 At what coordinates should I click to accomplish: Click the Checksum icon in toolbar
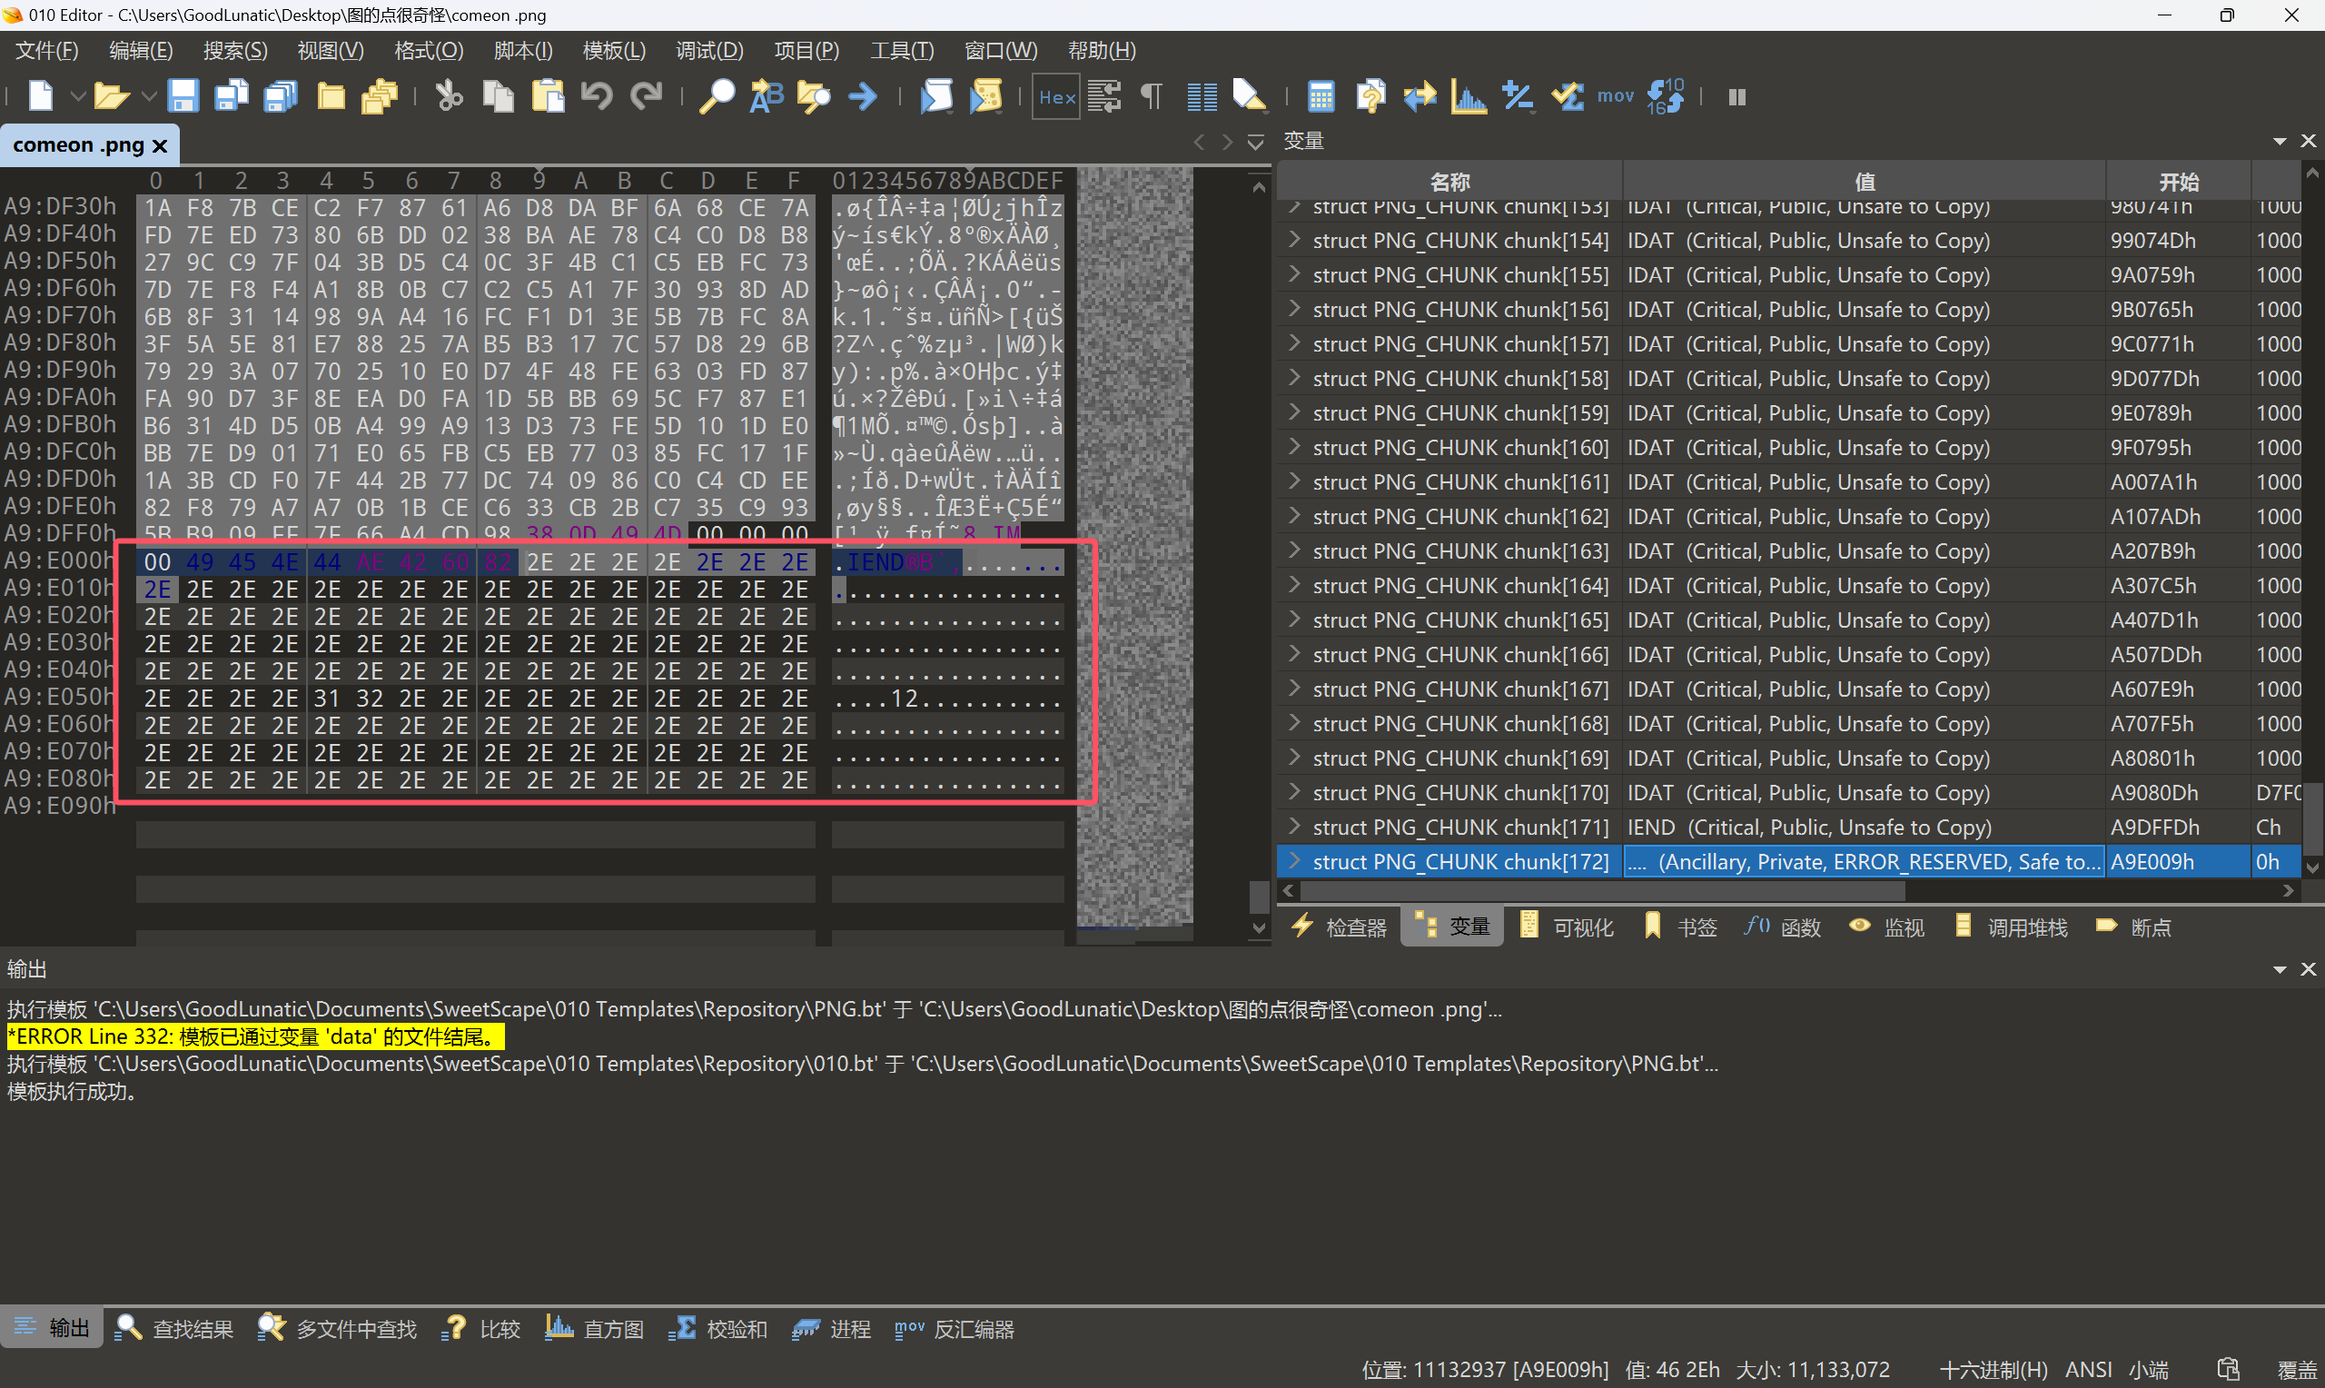1567,96
